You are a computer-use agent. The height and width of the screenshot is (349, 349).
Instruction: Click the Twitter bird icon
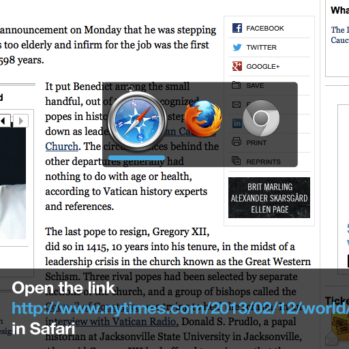pos(237,47)
